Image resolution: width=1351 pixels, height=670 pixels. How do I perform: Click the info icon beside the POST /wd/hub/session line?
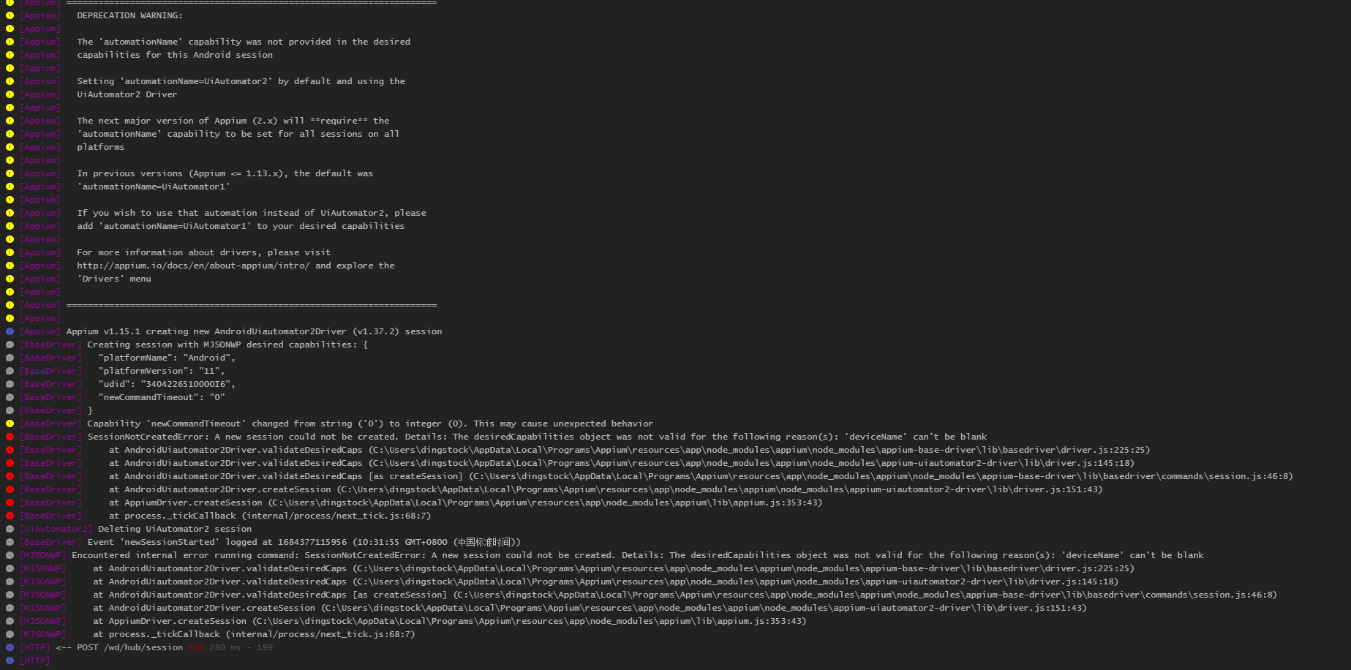[10, 647]
